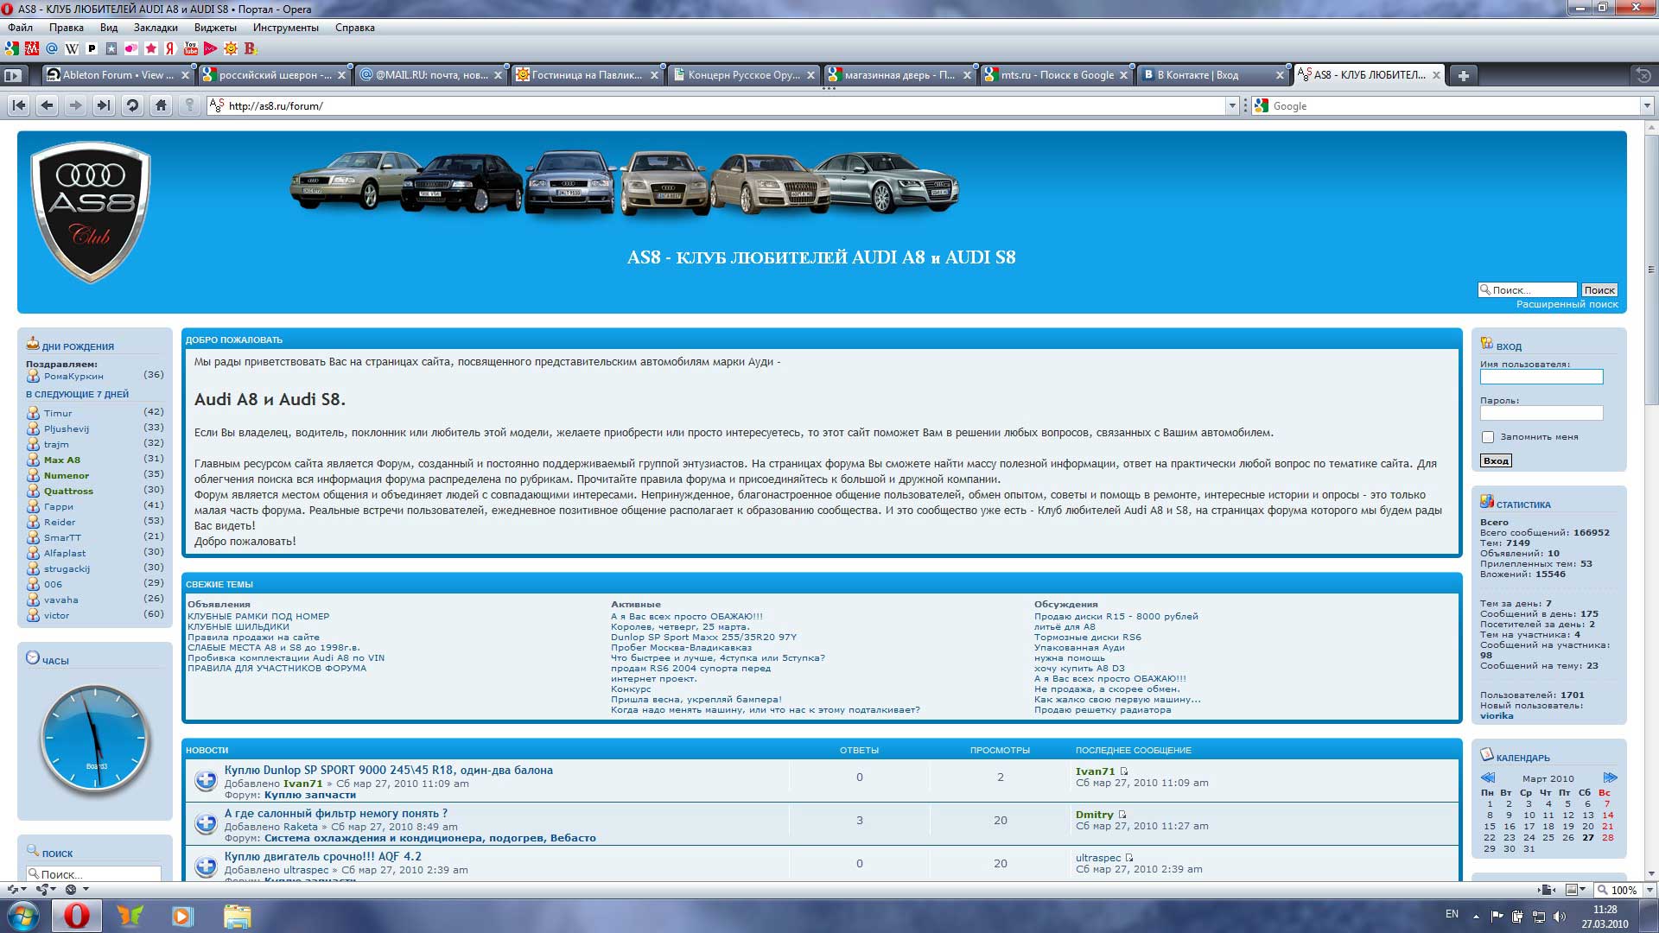Open a new tab with plus button
This screenshot has height=933, width=1659.
[1463, 75]
